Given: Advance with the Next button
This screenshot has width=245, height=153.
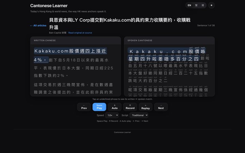Looking at the screenshot, I should coord(161,107).
